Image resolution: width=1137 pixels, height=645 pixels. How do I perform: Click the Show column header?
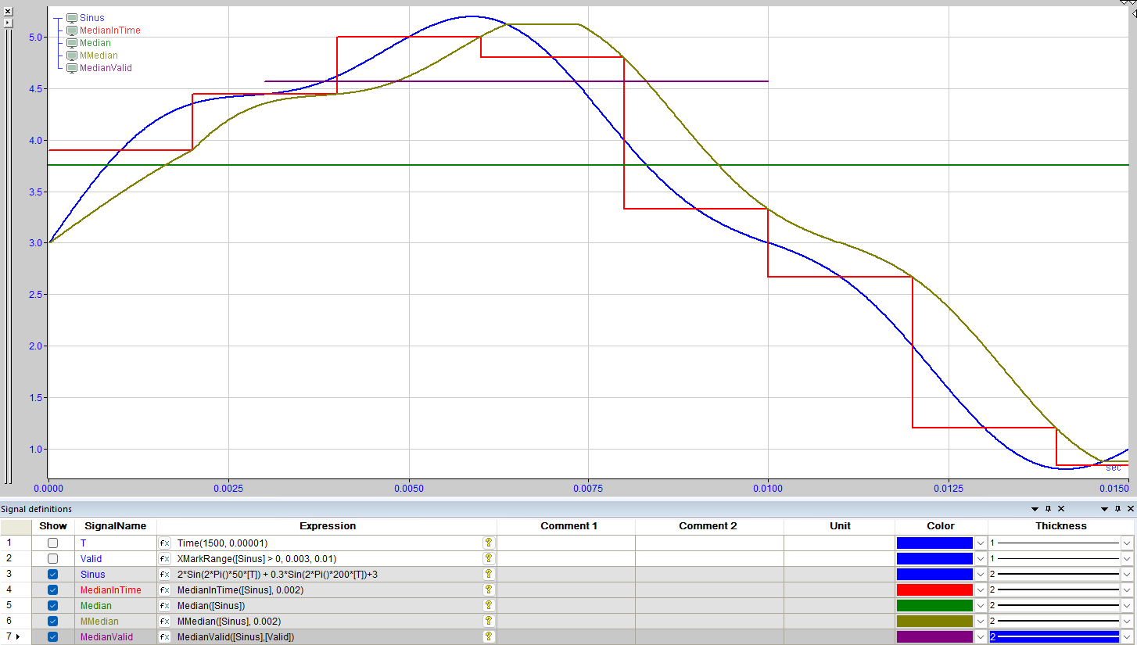click(x=53, y=526)
